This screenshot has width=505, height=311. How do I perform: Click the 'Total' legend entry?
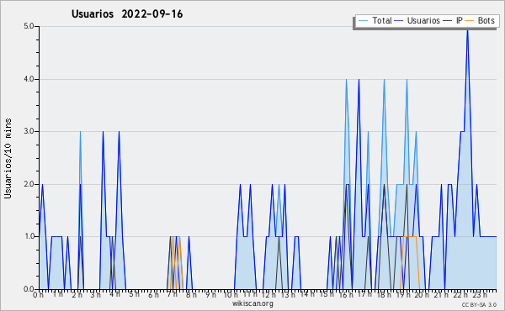coord(375,20)
